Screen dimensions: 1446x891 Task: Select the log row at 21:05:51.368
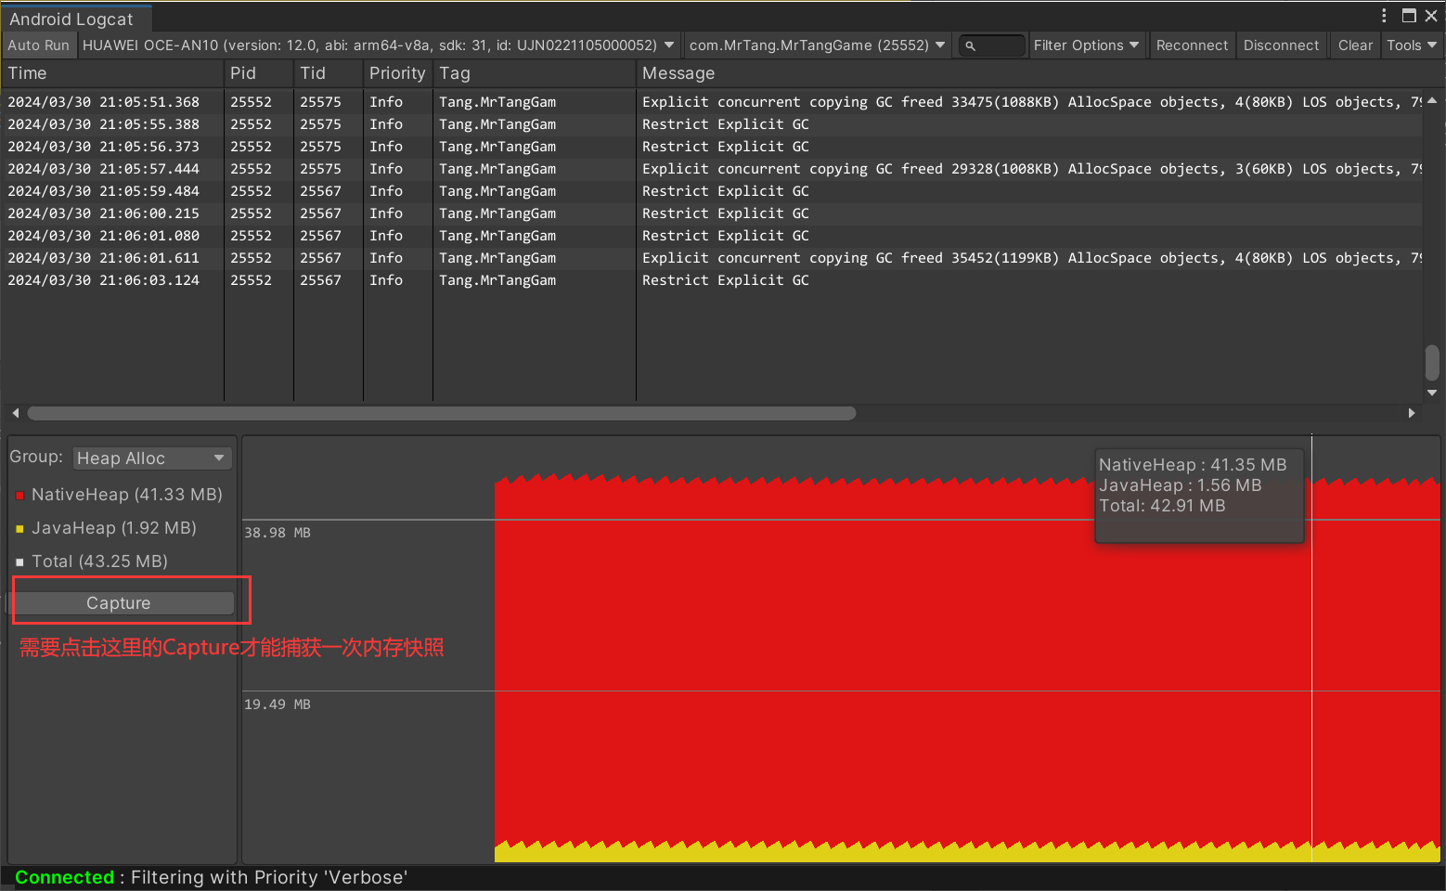point(712,102)
